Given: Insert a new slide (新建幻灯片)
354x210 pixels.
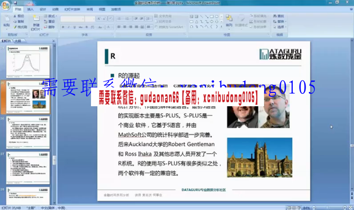Looking at the screenshot, I should [x=37, y=22].
